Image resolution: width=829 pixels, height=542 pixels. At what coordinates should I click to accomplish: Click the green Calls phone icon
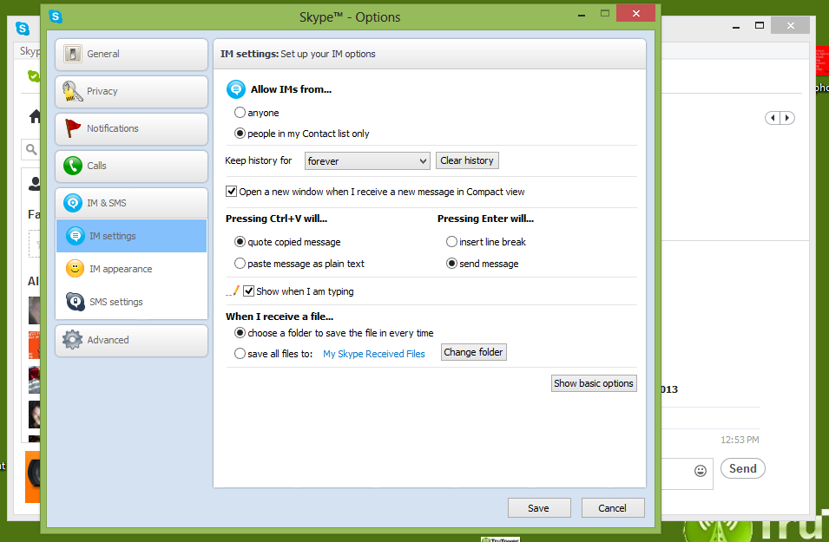(x=72, y=166)
